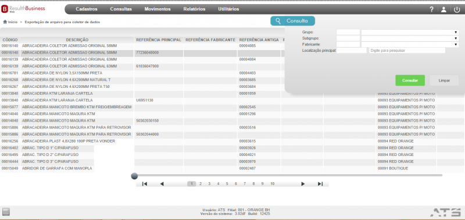The image size is (465, 220).
Task: Select page 4
Action: point(219,184)
